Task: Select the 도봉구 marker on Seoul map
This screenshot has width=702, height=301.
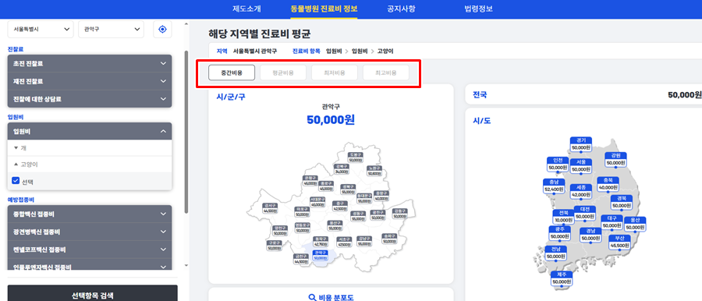Action: [x=356, y=157]
